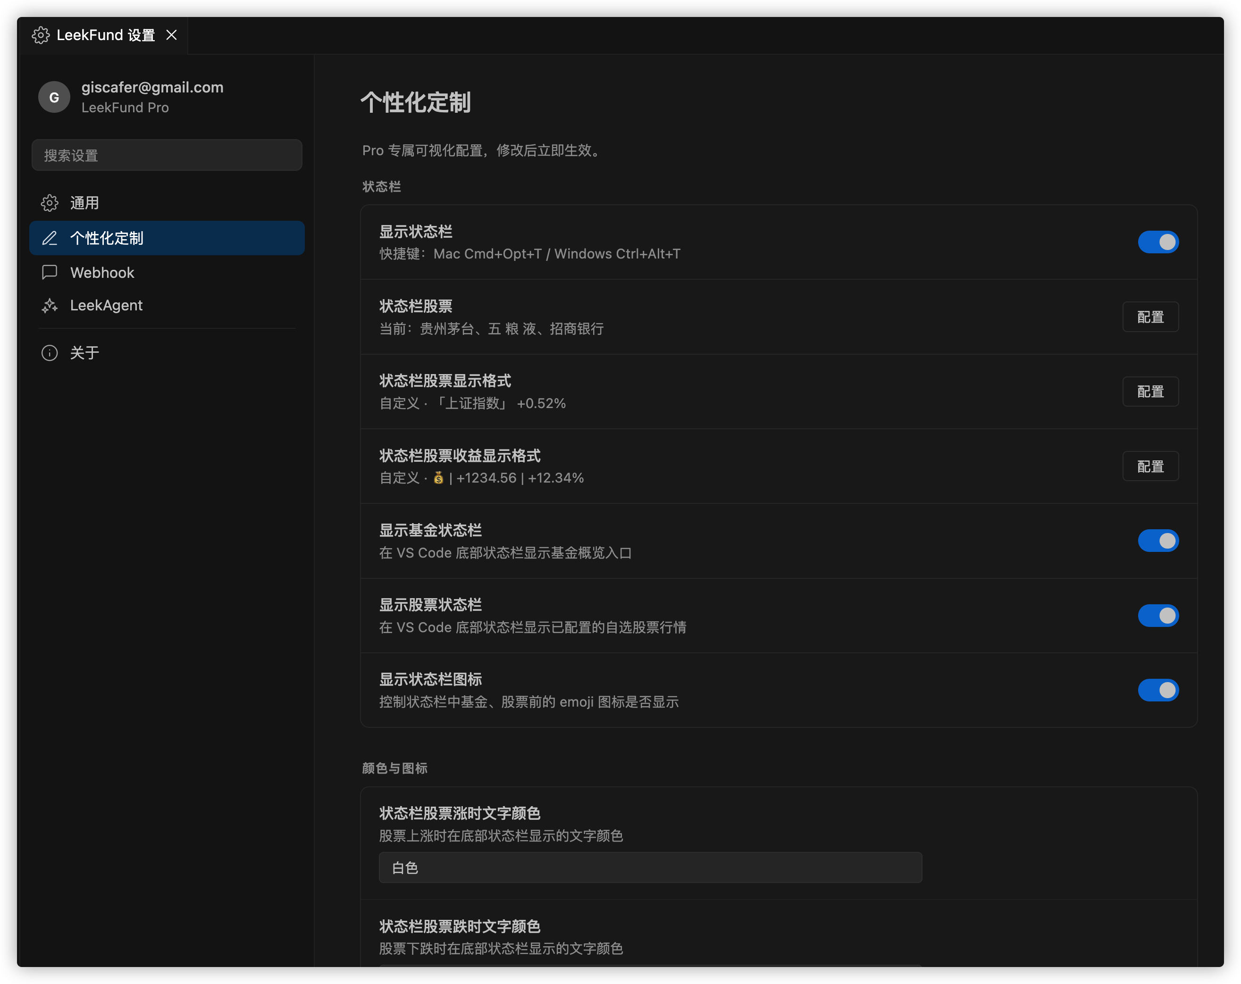The width and height of the screenshot is (1241, 984).
Task: Select 个性化定制 in the sidebar
Action: 167,238
